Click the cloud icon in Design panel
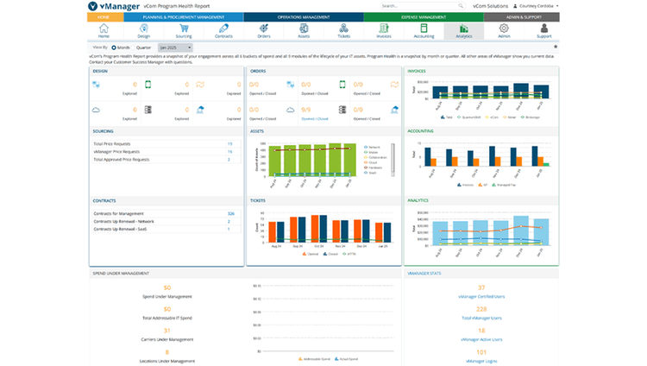Viewport: 647px width, 366px height. (x=96, y=110)
